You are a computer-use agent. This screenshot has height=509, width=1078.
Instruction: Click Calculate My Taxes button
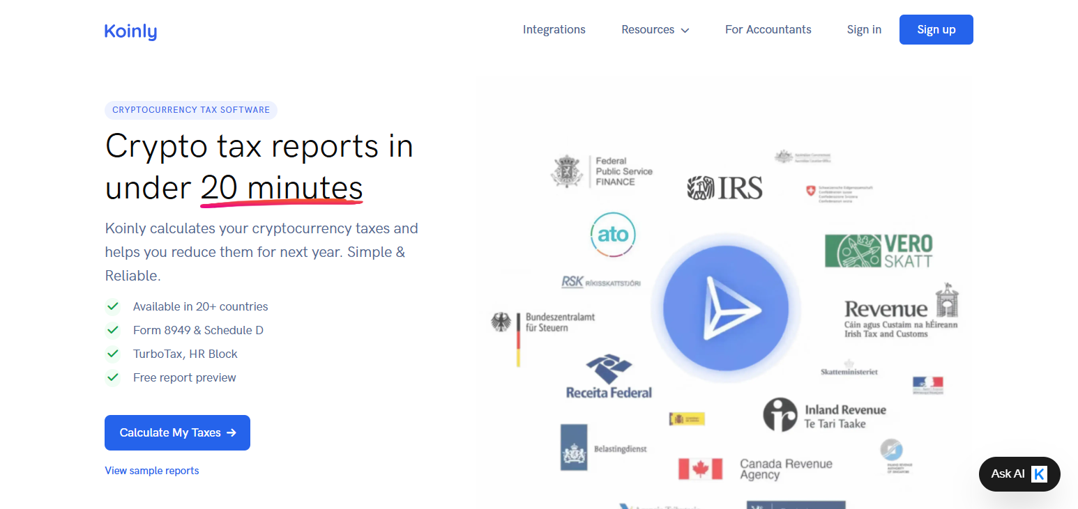177,432
